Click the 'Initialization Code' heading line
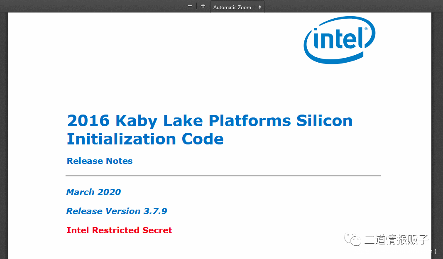The image size is (443, 259). 145,139
